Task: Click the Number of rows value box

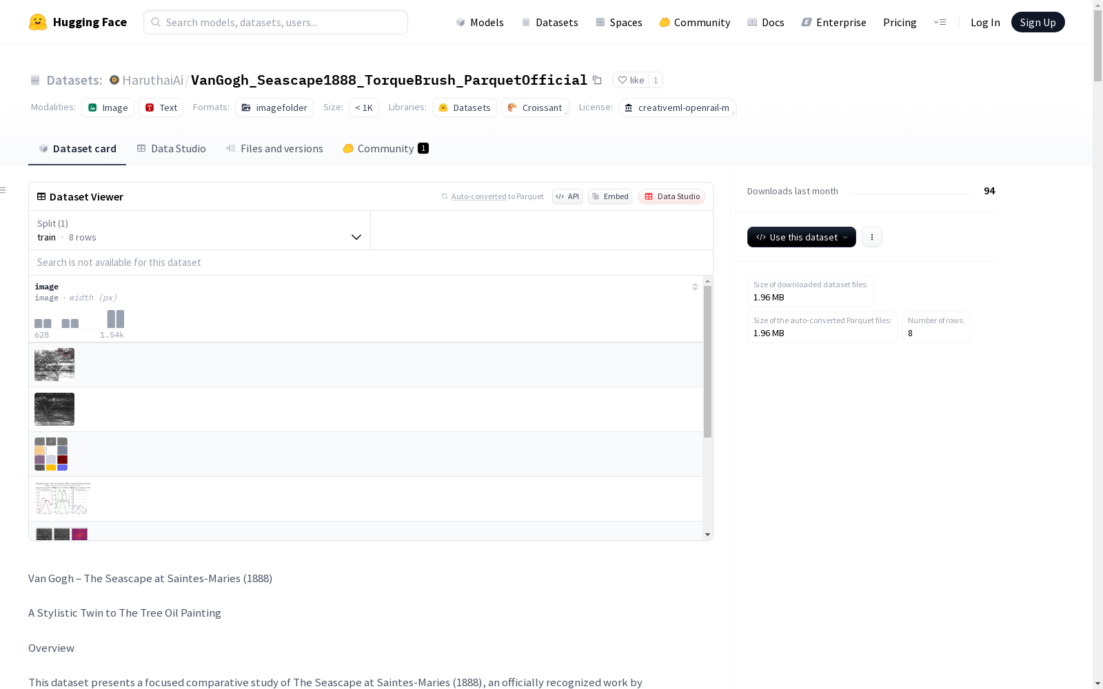Action: tap(935, 327)
